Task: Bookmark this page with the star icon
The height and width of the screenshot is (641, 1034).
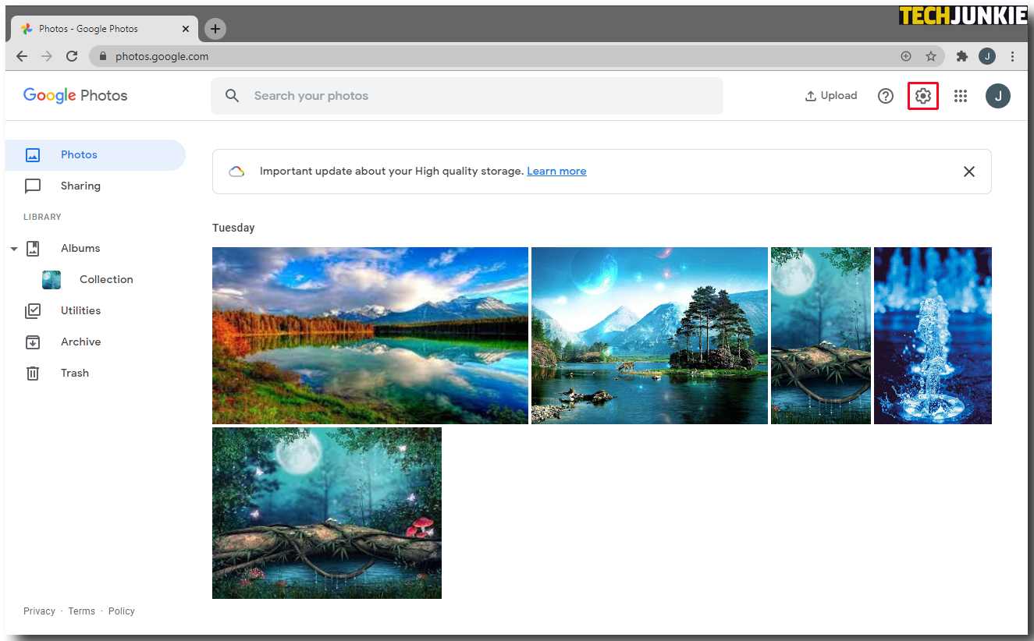Action: (930, 56)
